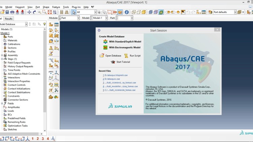The image size is (253, 142).
Task: Click the Create Datum Axis tool
Action: 56,73
